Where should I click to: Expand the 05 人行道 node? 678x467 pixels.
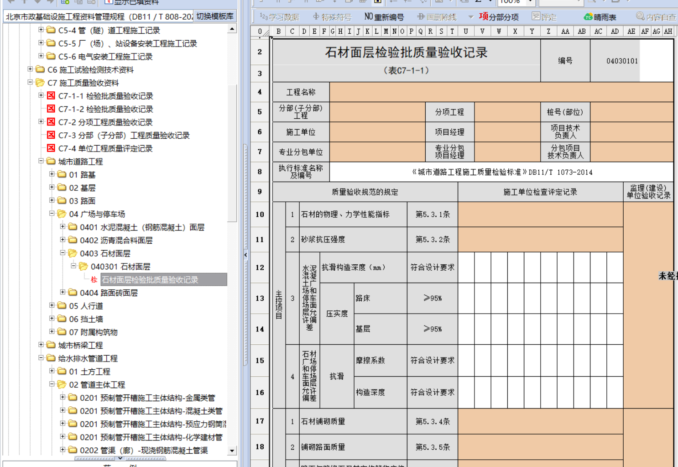[52, 305]
